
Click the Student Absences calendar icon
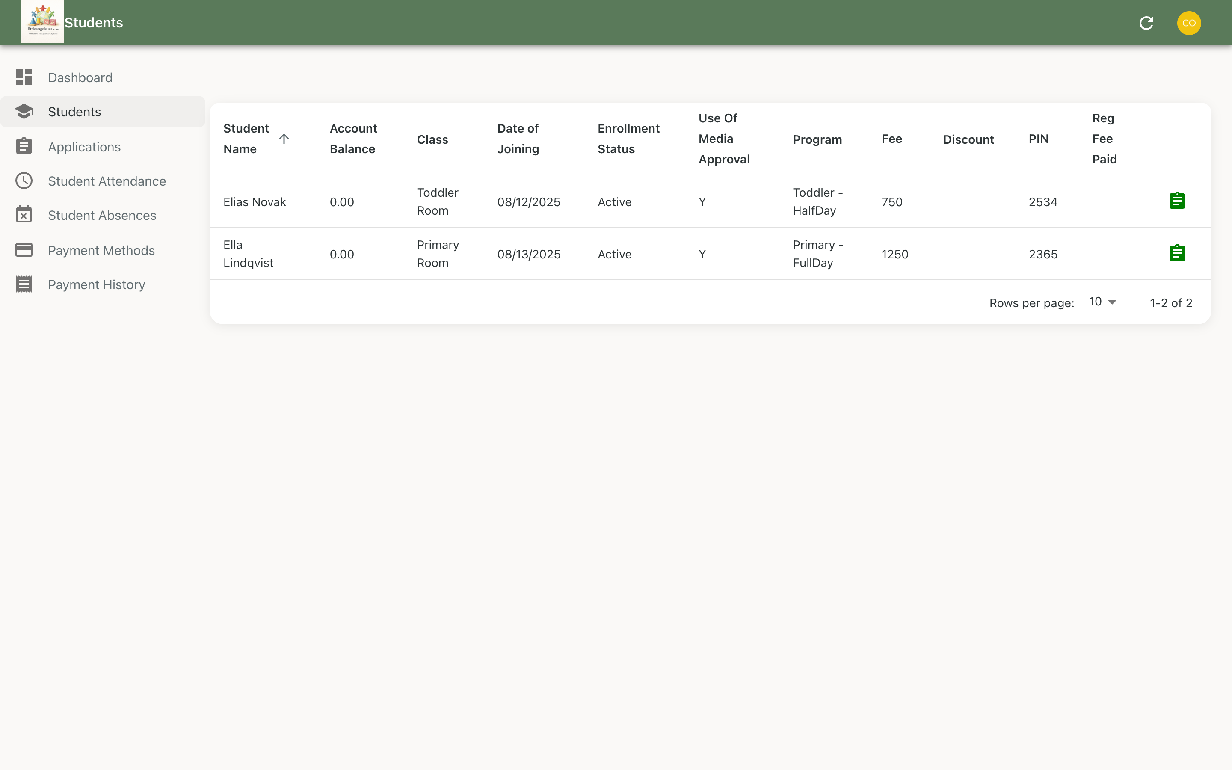[x=24, y=215]
